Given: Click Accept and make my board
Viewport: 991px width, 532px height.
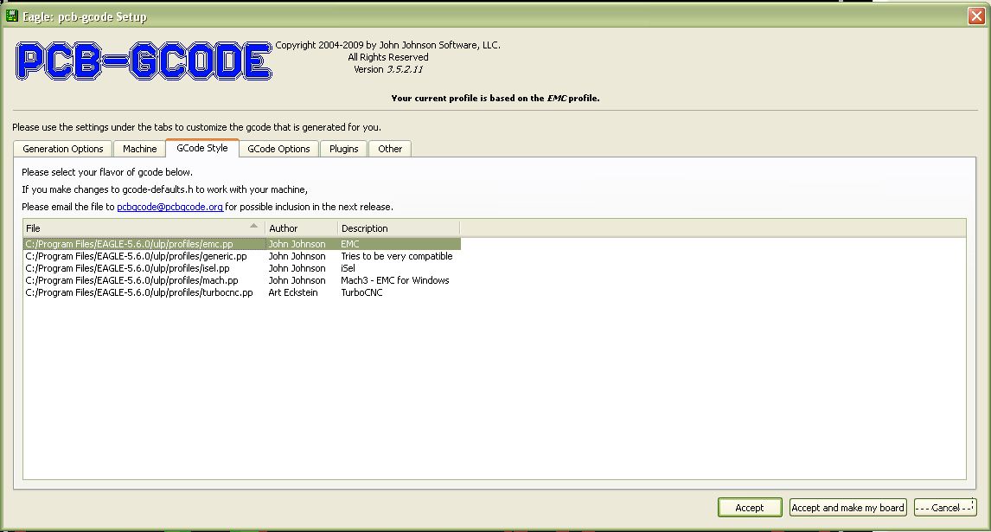Looking at the screenshot, I should coord(847,508).
